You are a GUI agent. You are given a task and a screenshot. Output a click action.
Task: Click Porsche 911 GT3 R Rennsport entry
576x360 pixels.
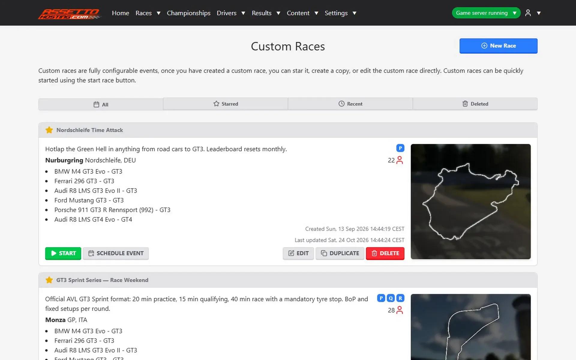(x=112, y=210)
